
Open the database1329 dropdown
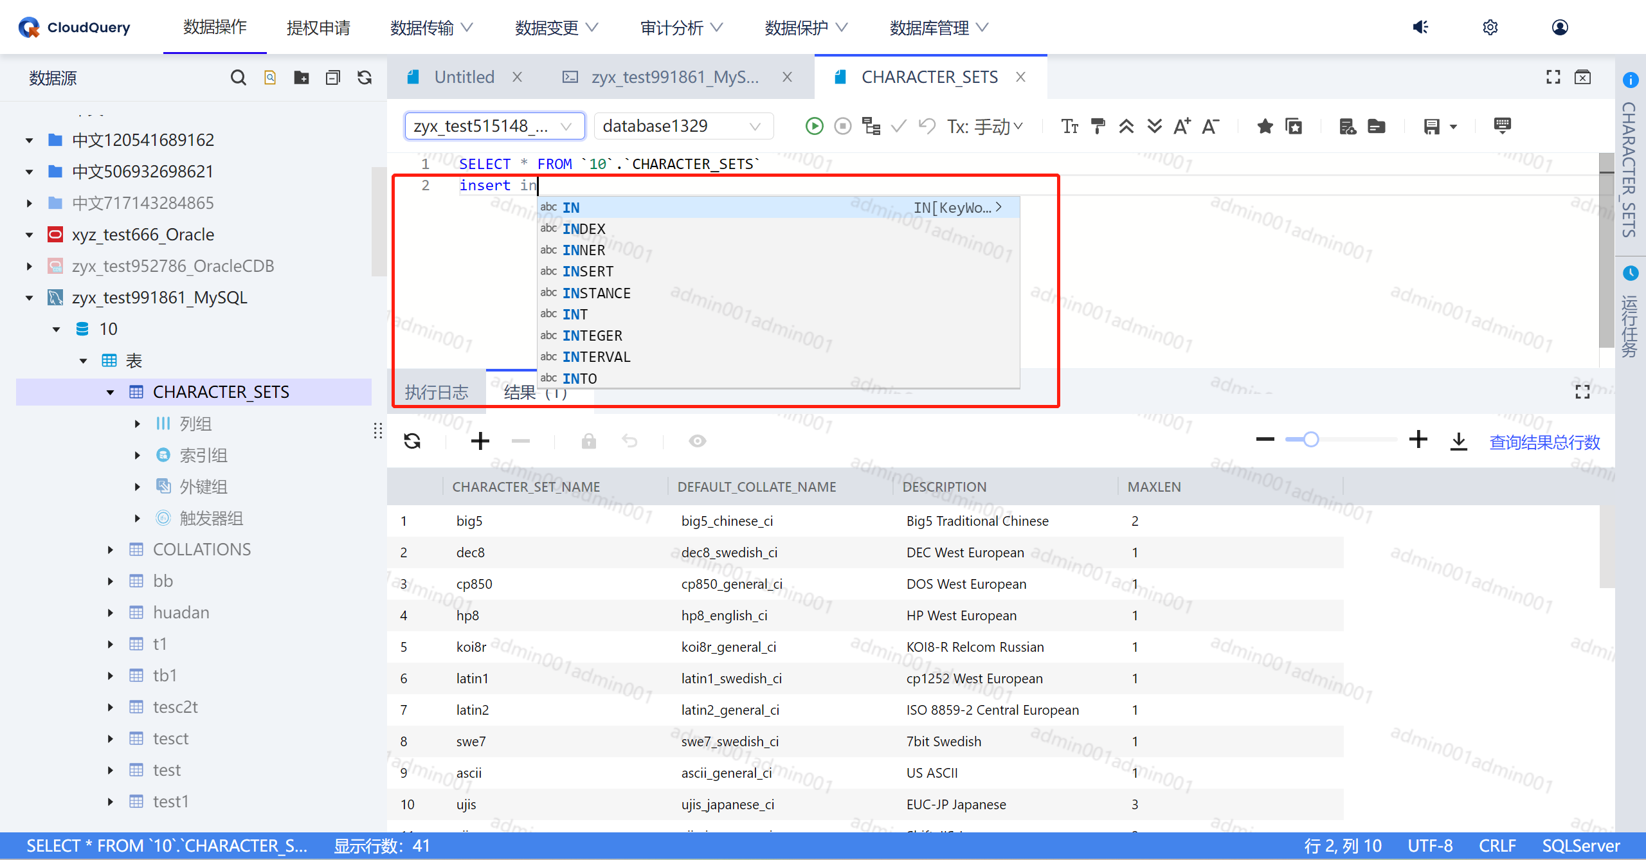coord(683,126)
